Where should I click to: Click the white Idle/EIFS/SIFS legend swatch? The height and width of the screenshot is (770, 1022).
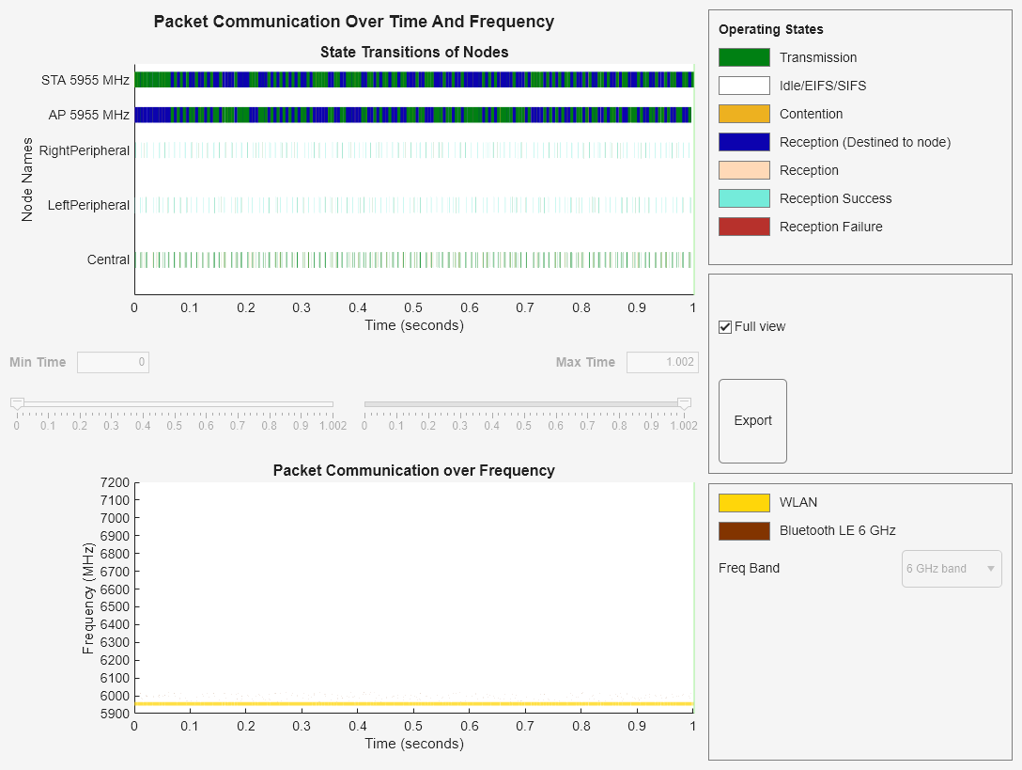[742, 86]
